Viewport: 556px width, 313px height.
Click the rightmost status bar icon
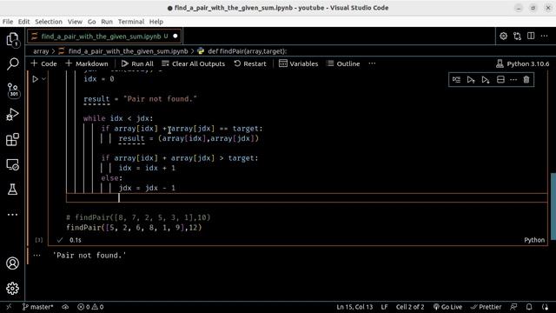click(x=545, y=307)
